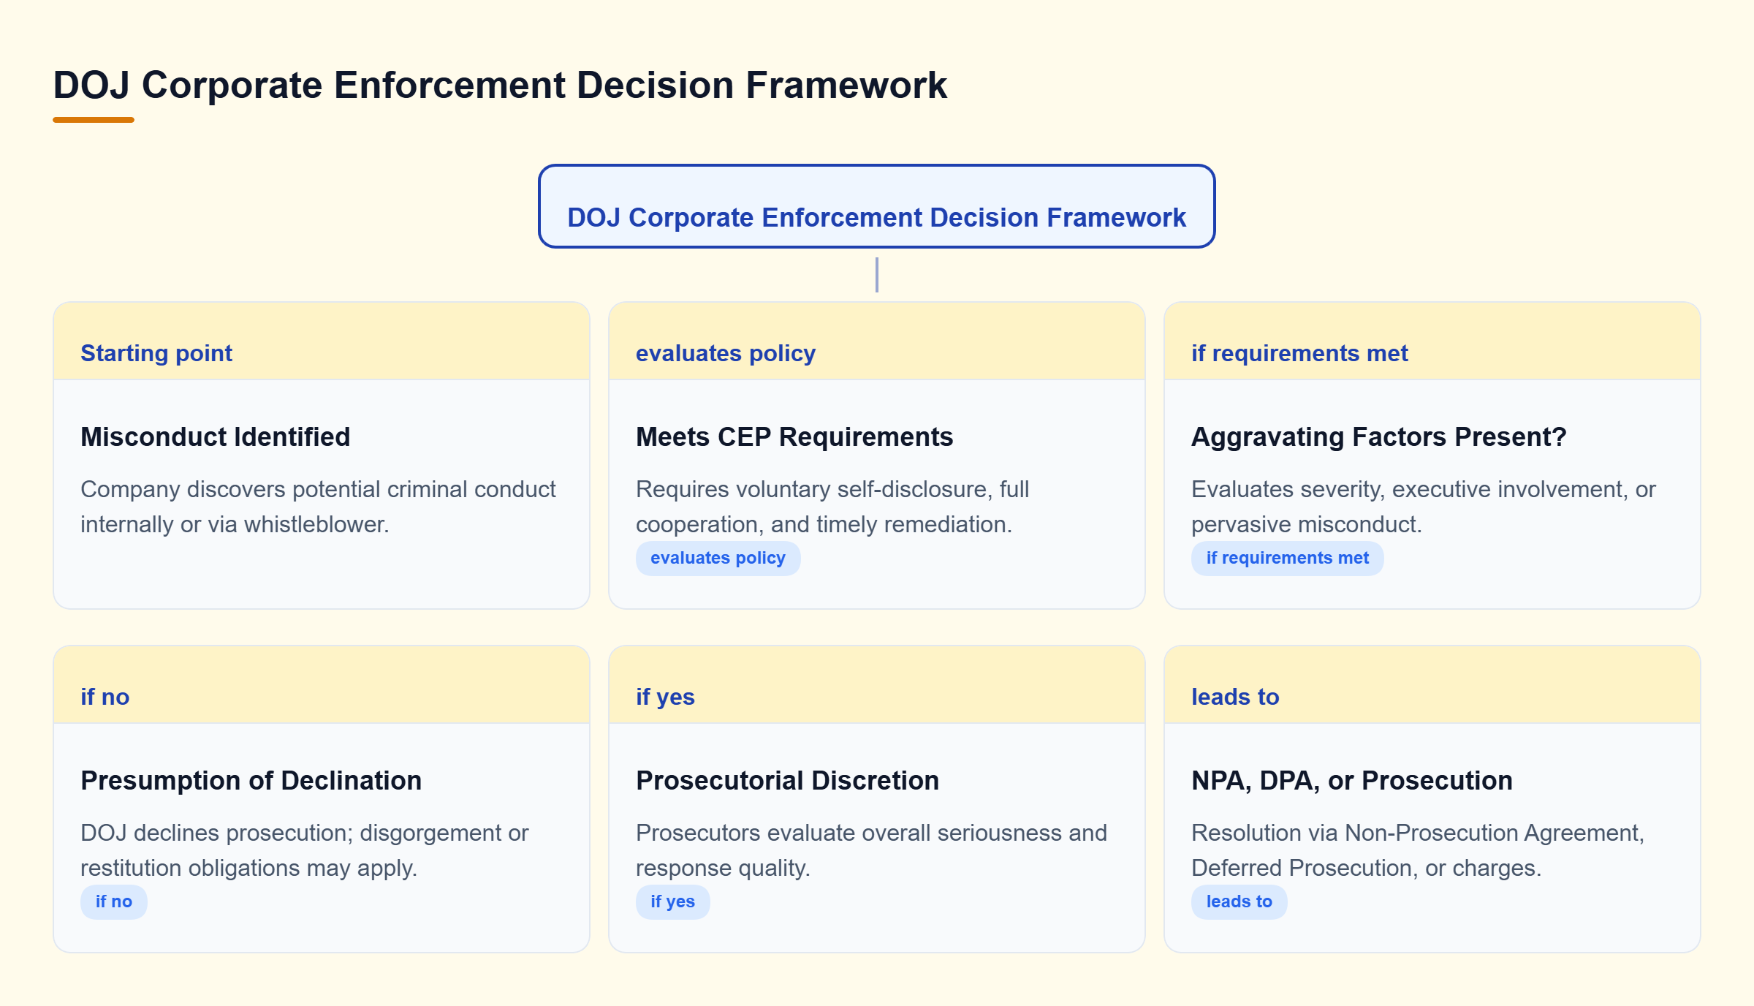This screenshot has width=1754, height=1006.
Task: Select 'Aggravating Factors Present?' title
Action: [x=1379, y=436]
